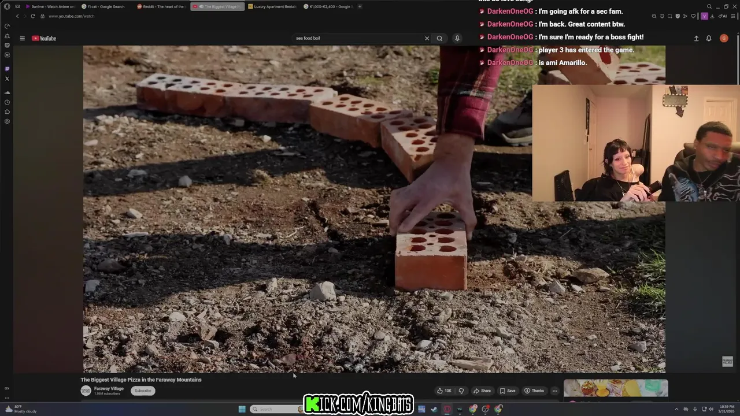Click the video title text

[141, 380]
